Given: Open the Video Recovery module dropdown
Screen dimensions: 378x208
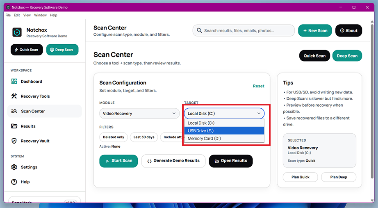Looking at the screenshot, I should (139, 113).
